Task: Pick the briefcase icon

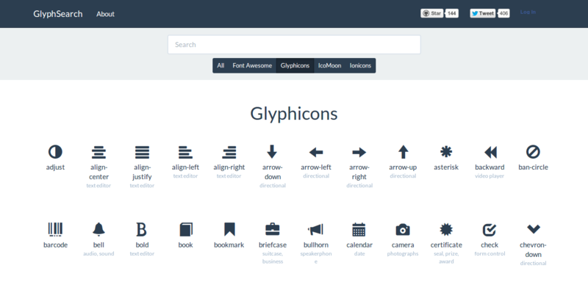Action: click(272, 229)
